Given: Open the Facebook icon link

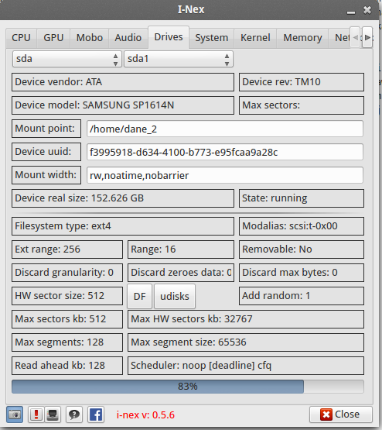Looking at the screenshot, I should click(x=96, y=415).
